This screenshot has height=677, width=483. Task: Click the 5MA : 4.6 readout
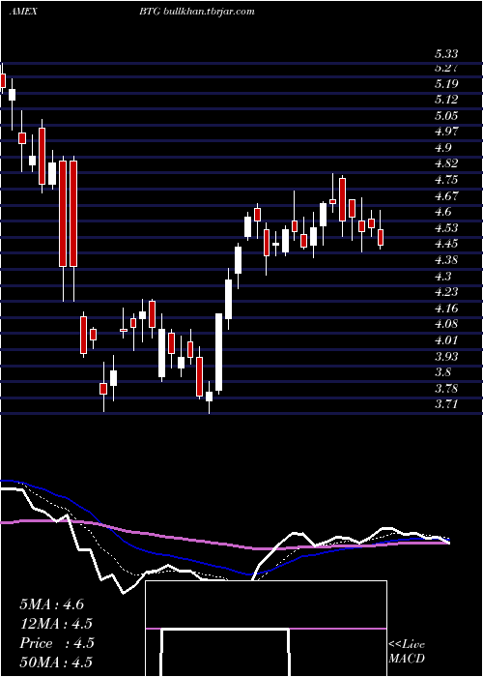52,604
